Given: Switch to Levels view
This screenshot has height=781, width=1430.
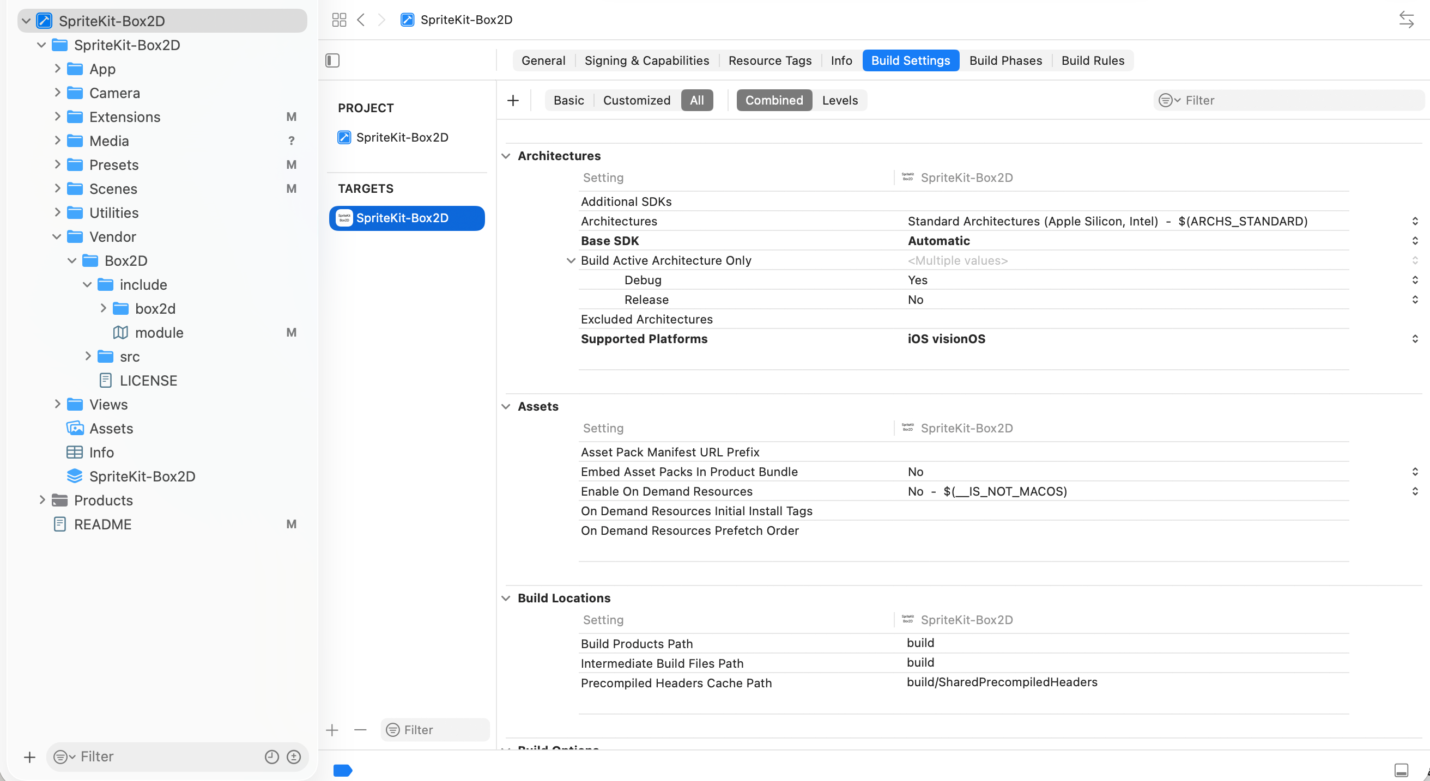Looking at the screenshot, I should tap(839, 100).
